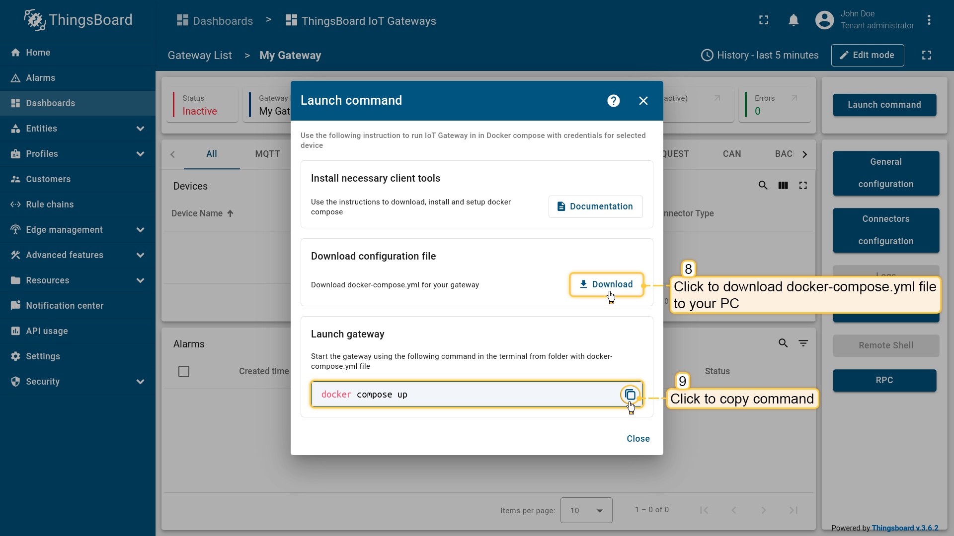The image size is (954, 536).
Task: Toggle the select-all alarms checkbox
Action: (x=184, y=371)
